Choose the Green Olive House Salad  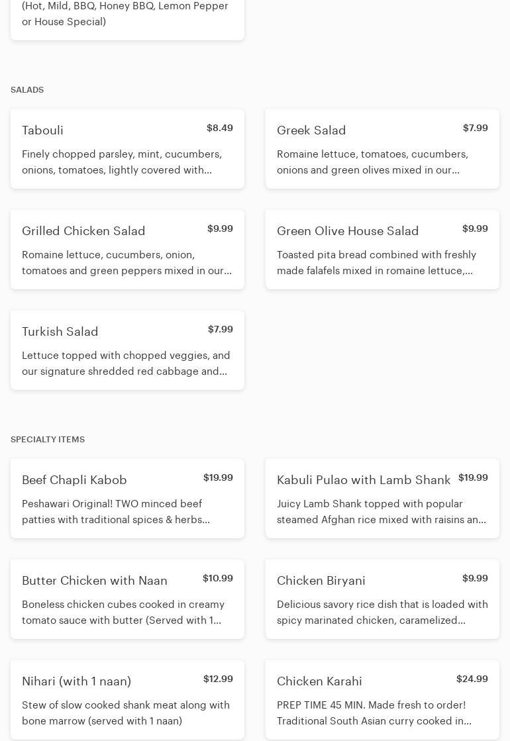(382, 250)
